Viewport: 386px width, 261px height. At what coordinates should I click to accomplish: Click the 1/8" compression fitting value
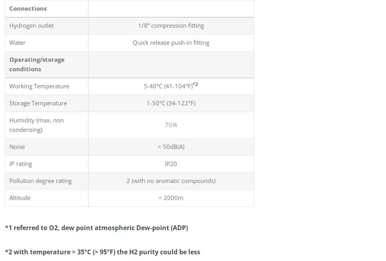point(171,26)
